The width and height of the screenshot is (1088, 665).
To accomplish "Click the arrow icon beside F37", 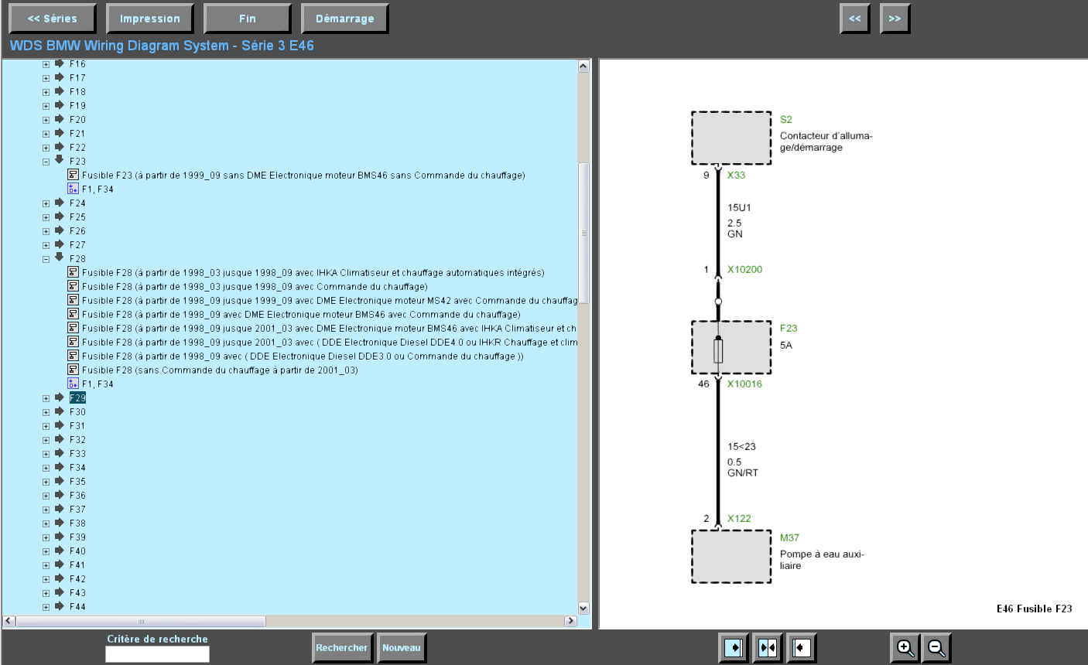I will [x=60, y=509].
